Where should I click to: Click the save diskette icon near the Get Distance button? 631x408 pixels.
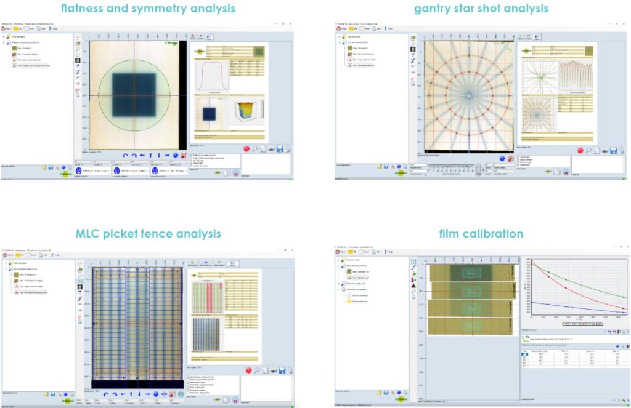pos(386,167)
